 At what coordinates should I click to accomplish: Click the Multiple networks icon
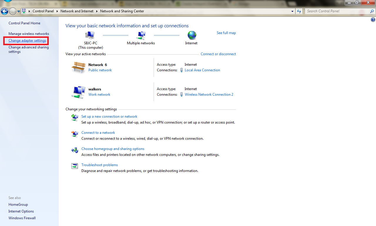pyautogui.click(x=141, y=36)
